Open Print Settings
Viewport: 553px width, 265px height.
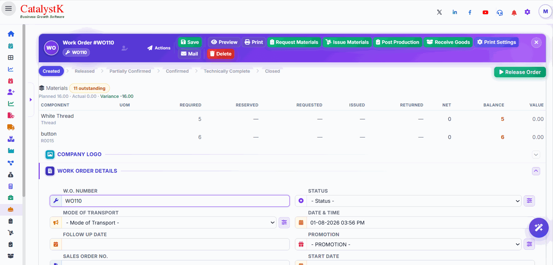point(496,42)
